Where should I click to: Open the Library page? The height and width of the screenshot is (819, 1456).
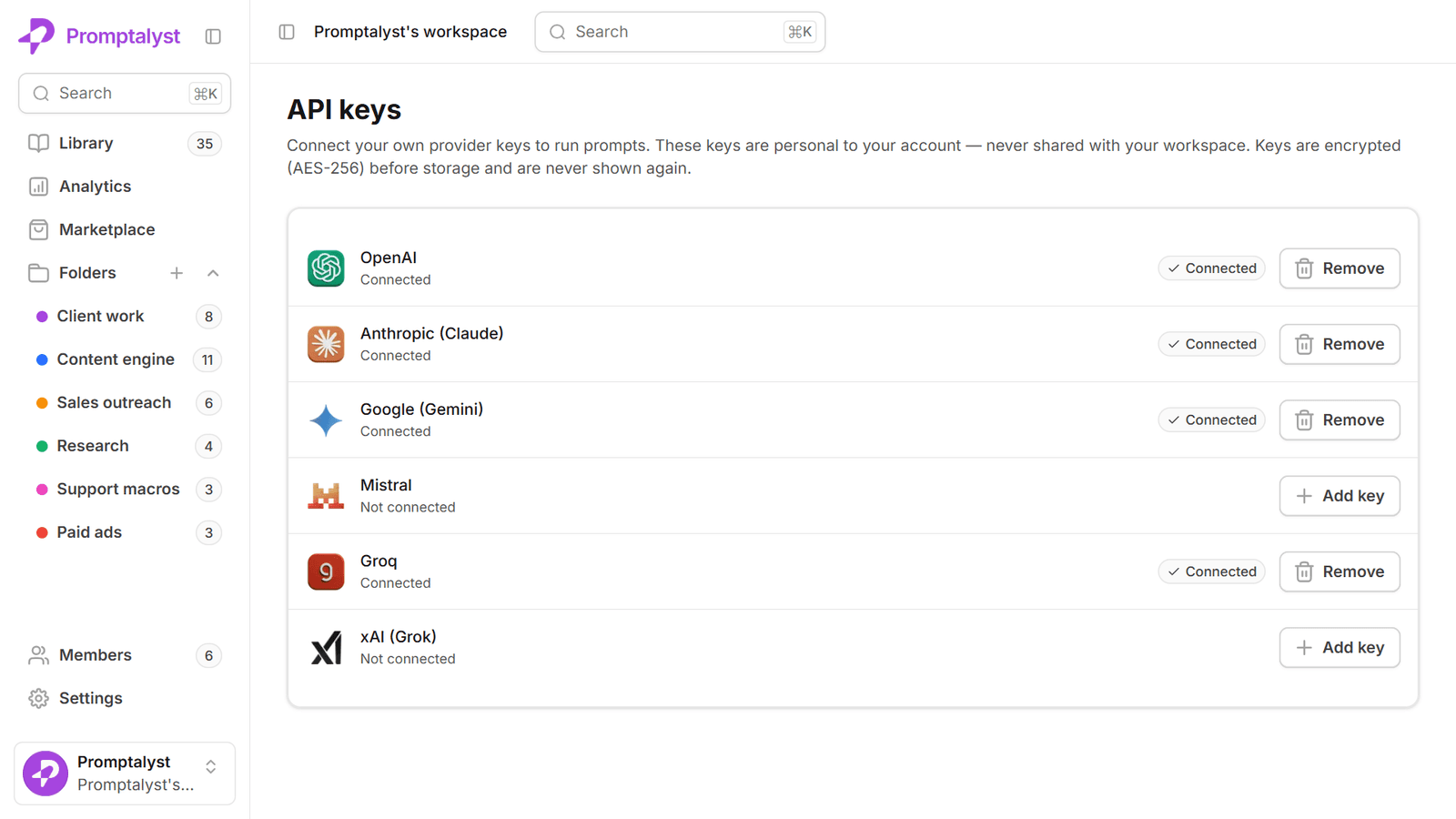pos(125,144)
